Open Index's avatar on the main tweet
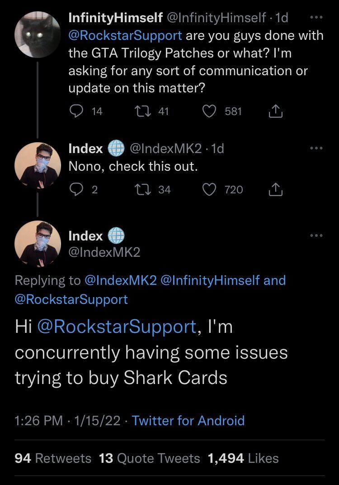Screen dimensions: 339x485 38,244
